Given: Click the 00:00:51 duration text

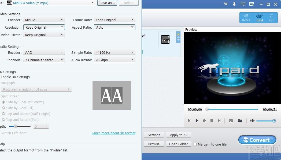Looking at the screenshot, I should click(270, 110).
